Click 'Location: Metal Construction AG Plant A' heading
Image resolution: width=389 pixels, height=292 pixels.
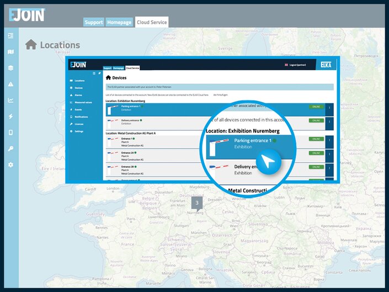coord(131,133)
